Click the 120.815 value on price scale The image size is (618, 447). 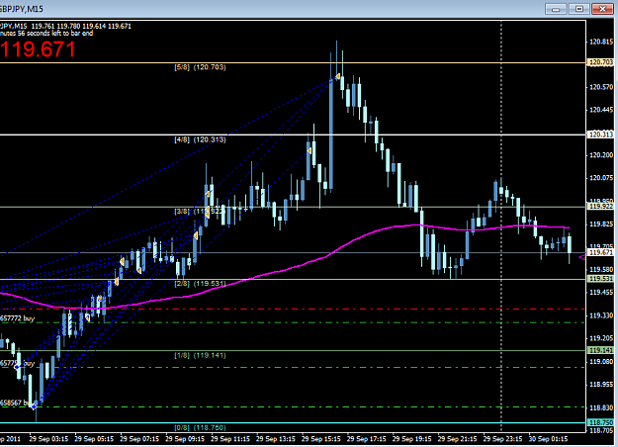coord(601,42)
